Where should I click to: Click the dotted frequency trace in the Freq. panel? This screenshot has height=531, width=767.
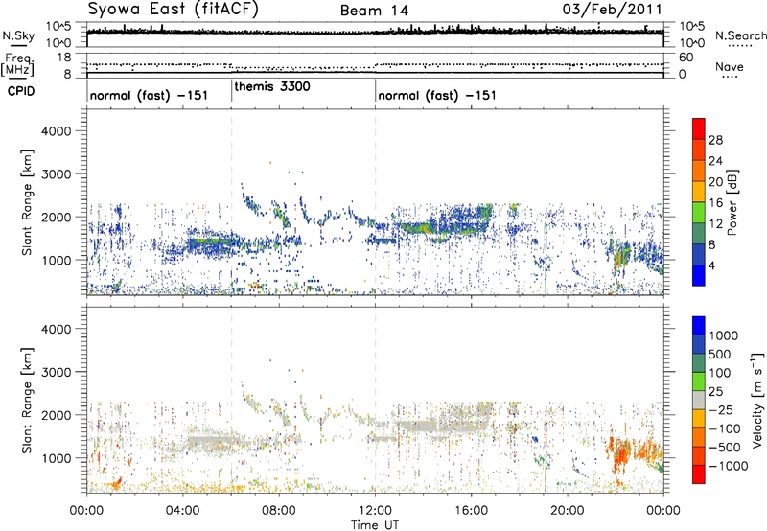375,66
